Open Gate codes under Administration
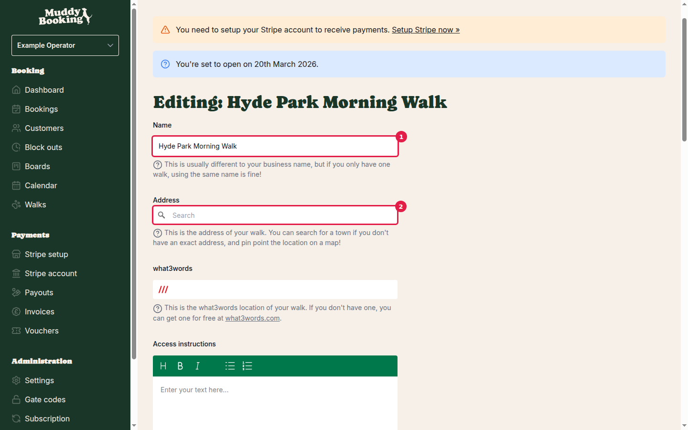The width and height of the screenshot is (688, 430). [45, 399]
